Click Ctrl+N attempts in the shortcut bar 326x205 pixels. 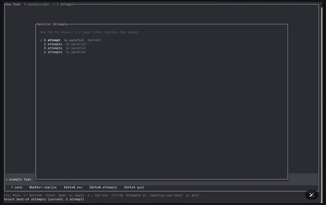[x=103, y=188]
